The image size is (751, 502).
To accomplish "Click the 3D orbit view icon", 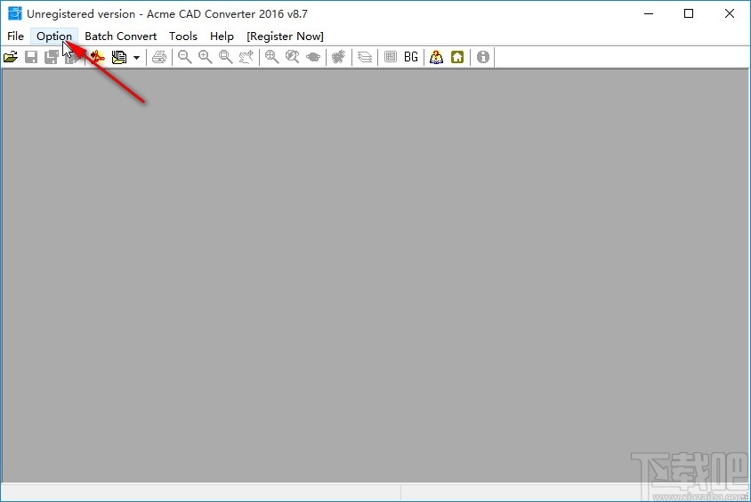I will (313, 57).
